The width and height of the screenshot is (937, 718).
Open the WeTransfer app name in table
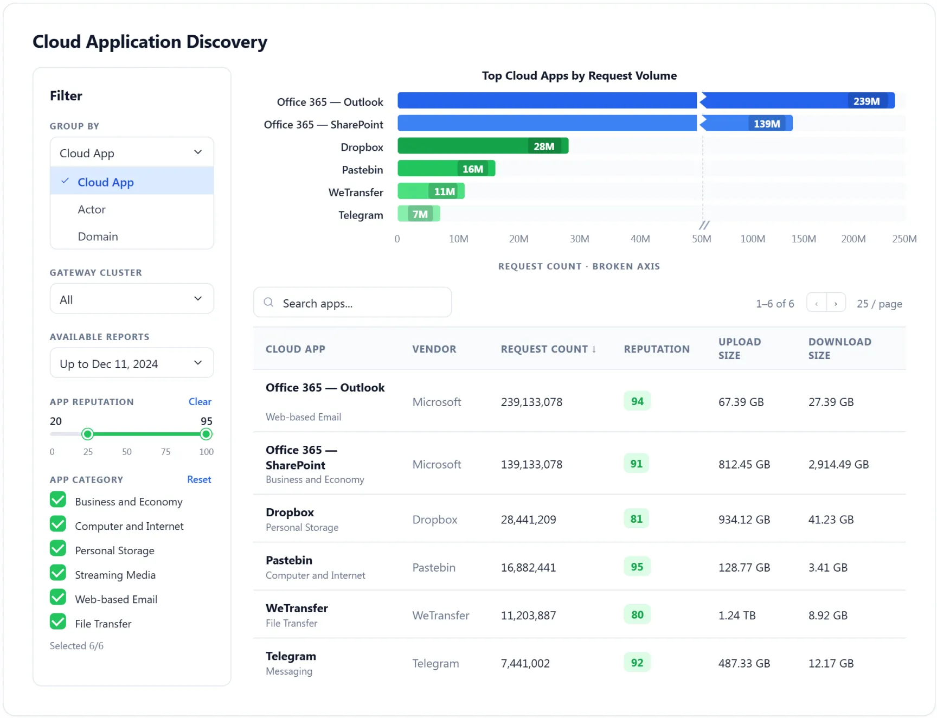297,608
